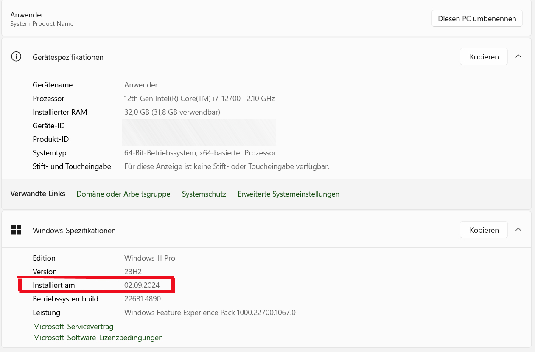Open the Systemschutz link
The image size is (535, 352).
pyautogui.click(x=204, y=194)
